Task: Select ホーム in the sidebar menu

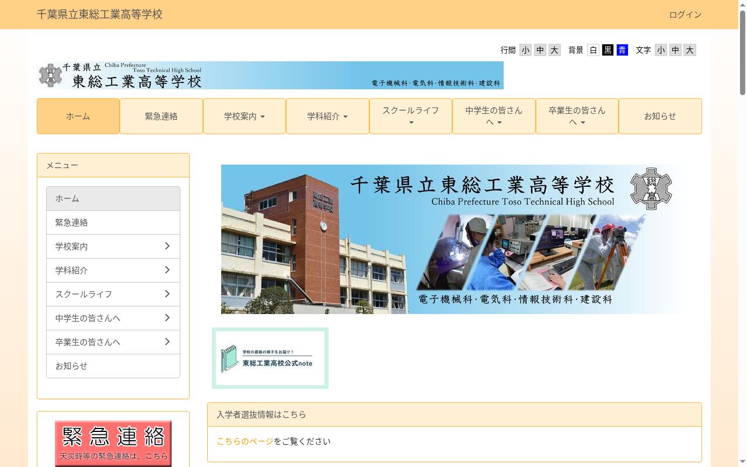Action: [113, 198]
